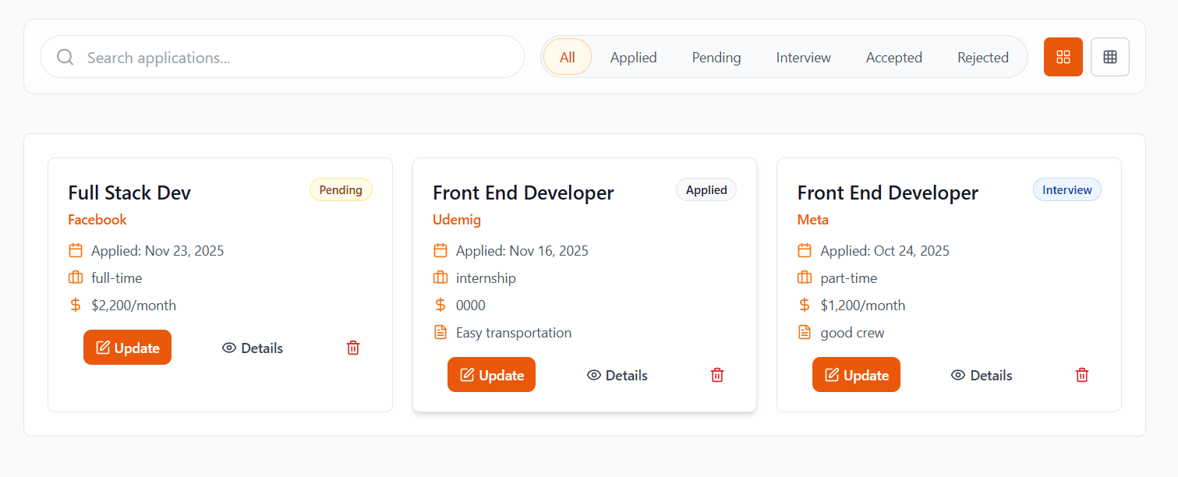Click the Meta company name
Screen dimensions: 1178x477
(x=813, y=220)
